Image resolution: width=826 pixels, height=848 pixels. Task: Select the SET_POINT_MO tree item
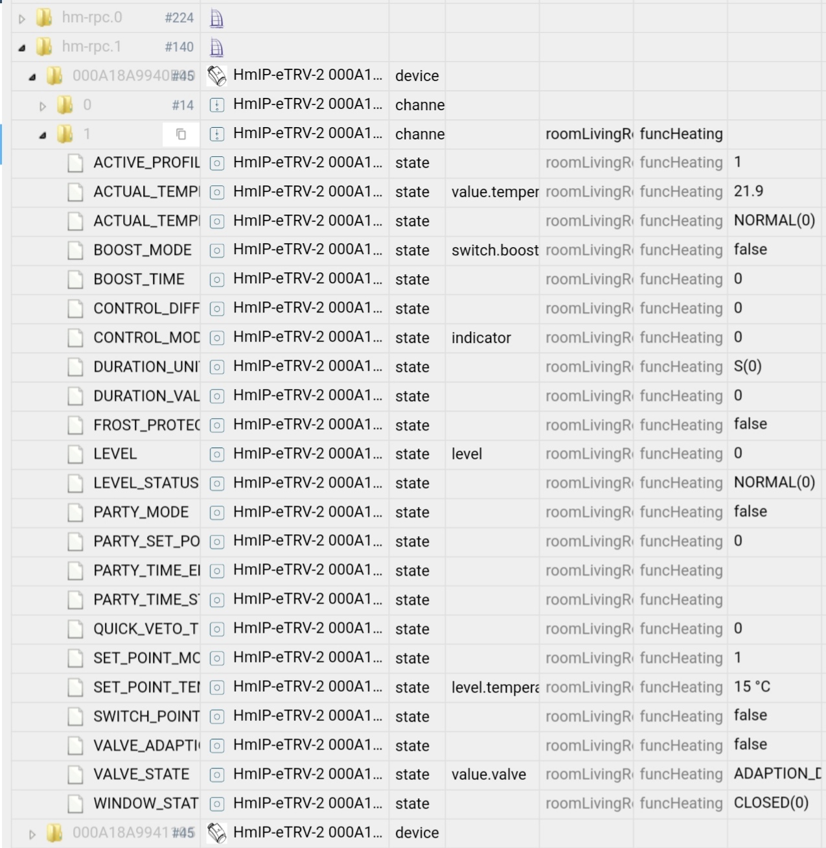point(146,658)
